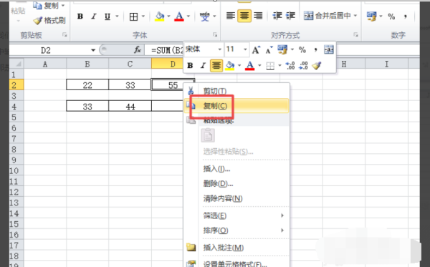
Task: Toggle Italic in mini toolbar
Action: (203, 66)
